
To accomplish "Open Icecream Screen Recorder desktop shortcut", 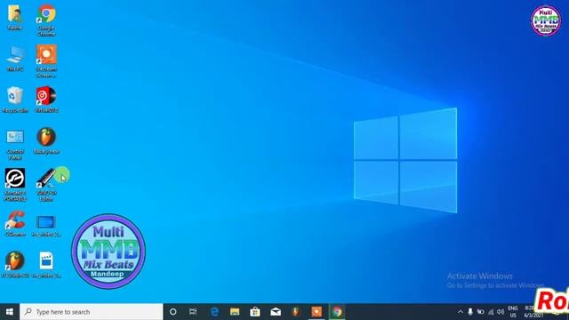I will pyautogui.click(x=46, y=61).
